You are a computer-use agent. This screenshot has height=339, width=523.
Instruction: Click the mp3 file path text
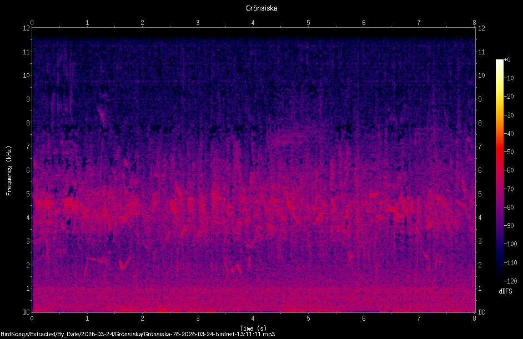point(138,335)
